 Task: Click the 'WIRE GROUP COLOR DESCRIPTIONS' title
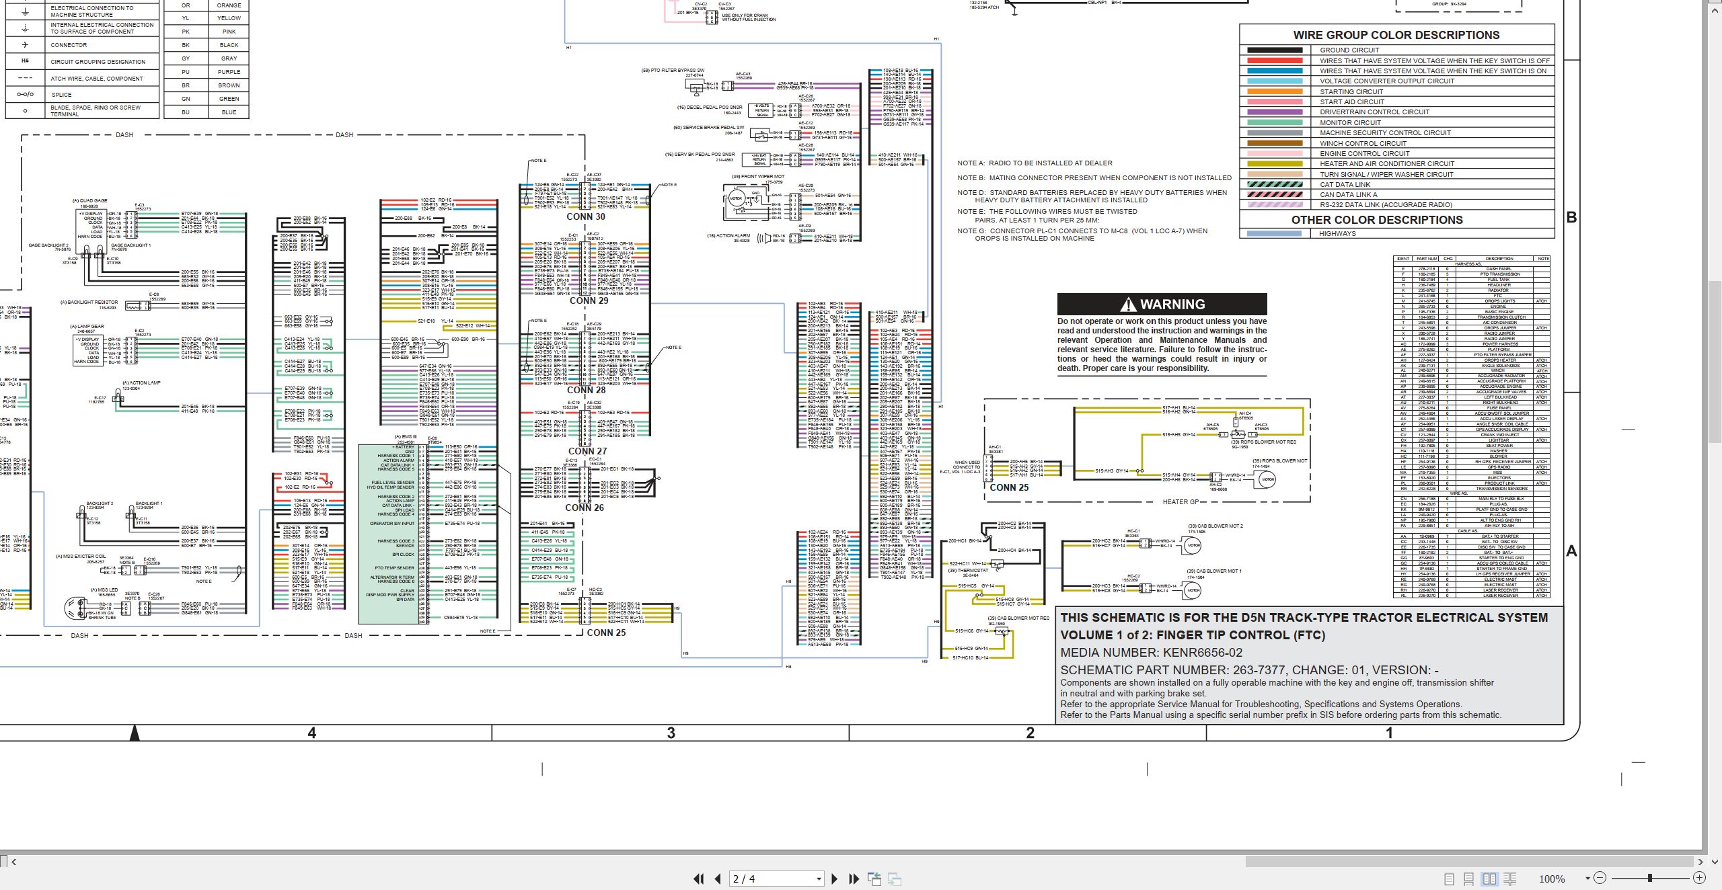coord(1396,35)
